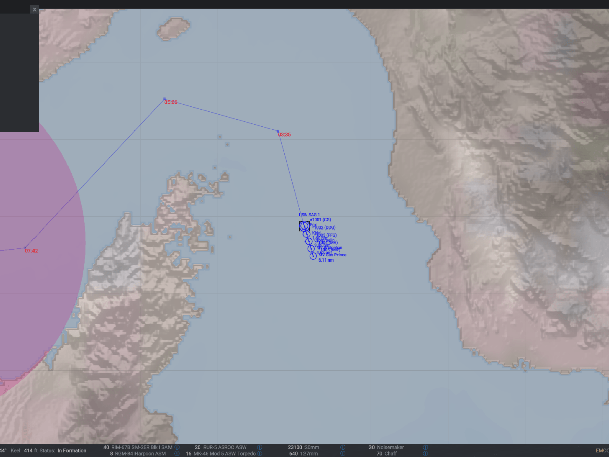Click info icon beside MK-46 Mod 5 Torpedo
Viewport: 609px width, 457px height.
point(260,453)
